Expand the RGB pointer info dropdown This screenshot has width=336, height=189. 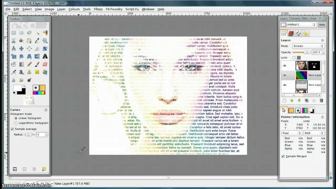point(314,133)
